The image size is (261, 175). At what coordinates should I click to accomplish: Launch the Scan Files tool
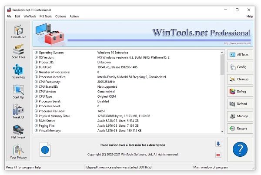click(18, 52)
